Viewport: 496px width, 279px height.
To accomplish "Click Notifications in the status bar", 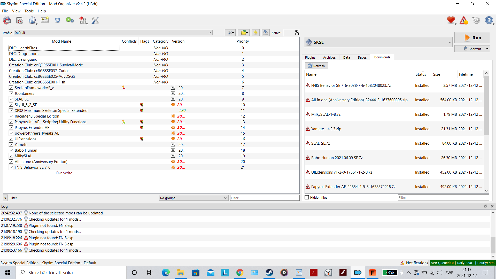I will pyautogui.click(x=414, y=263).
